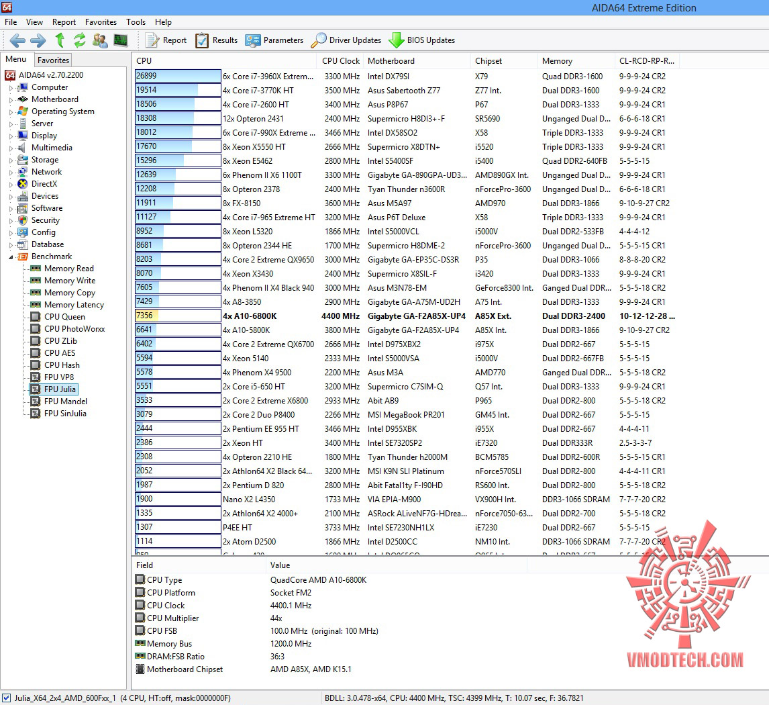Select the CPU ZLib benchmark
The width and height of the screenshot is (769, 705).
click(x=60, y=341)
